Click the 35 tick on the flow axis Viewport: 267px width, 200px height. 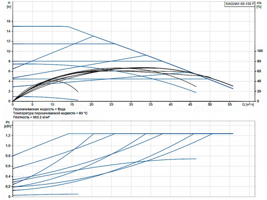(151, 105)
